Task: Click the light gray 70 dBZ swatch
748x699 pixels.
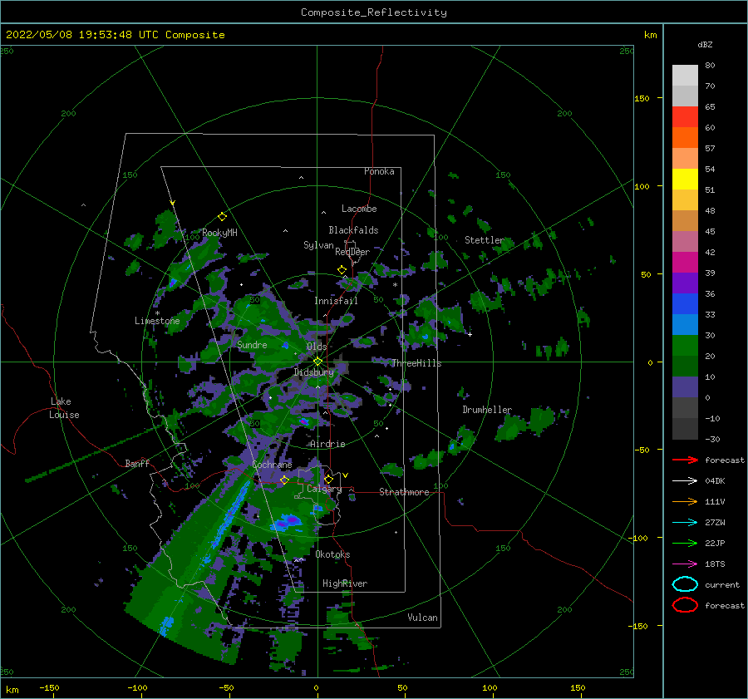Action: click(685, 76)
